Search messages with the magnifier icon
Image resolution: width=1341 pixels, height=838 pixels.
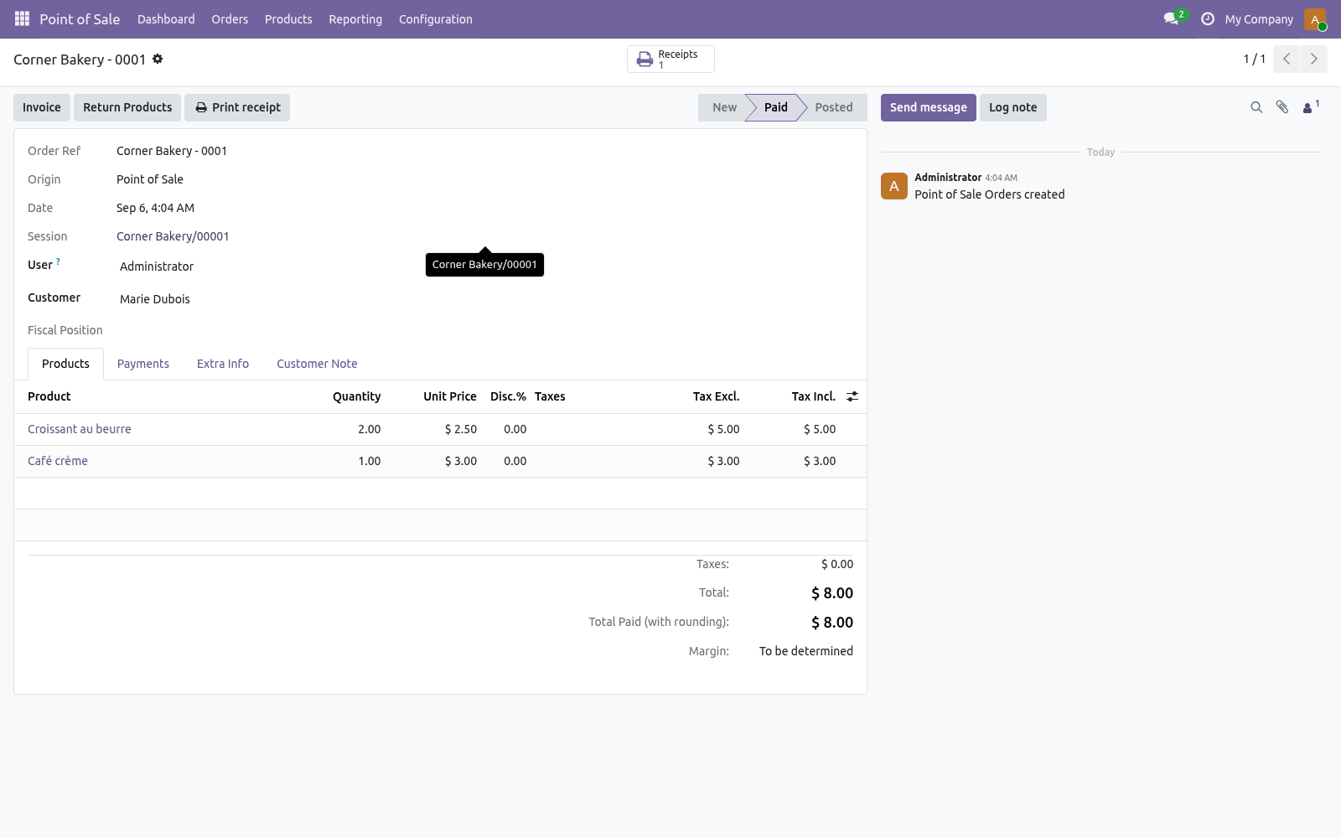(x=1256, y=107)
